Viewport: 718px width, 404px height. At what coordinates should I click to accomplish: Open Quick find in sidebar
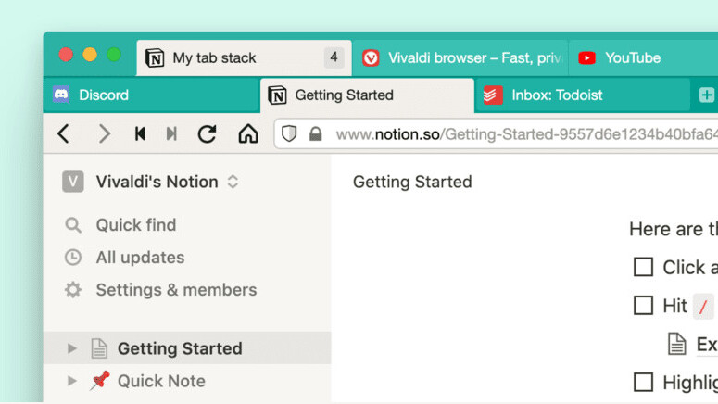(135, 225)
